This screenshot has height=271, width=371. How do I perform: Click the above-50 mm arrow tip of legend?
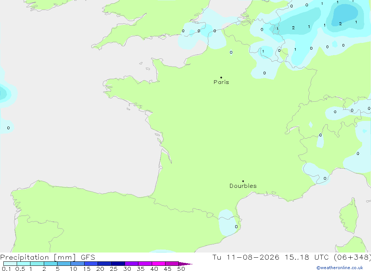pyautogui.click(x=185, y=264)
